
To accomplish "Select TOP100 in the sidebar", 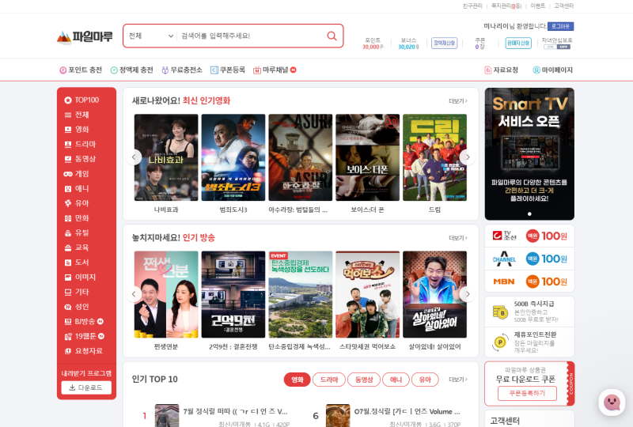I will coord(82,100).
